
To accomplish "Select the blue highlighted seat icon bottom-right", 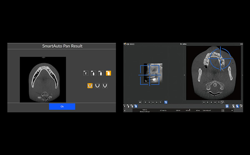I will 237,106.
